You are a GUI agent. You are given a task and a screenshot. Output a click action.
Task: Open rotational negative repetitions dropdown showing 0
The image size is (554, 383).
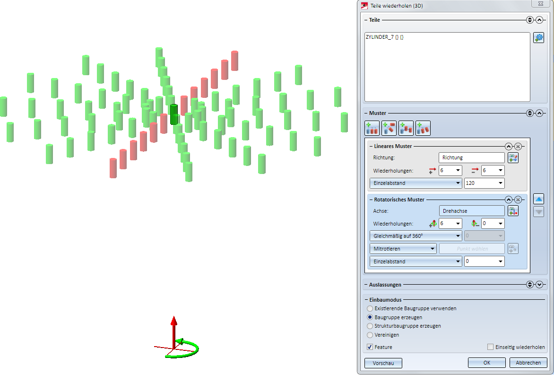[500, 223]
